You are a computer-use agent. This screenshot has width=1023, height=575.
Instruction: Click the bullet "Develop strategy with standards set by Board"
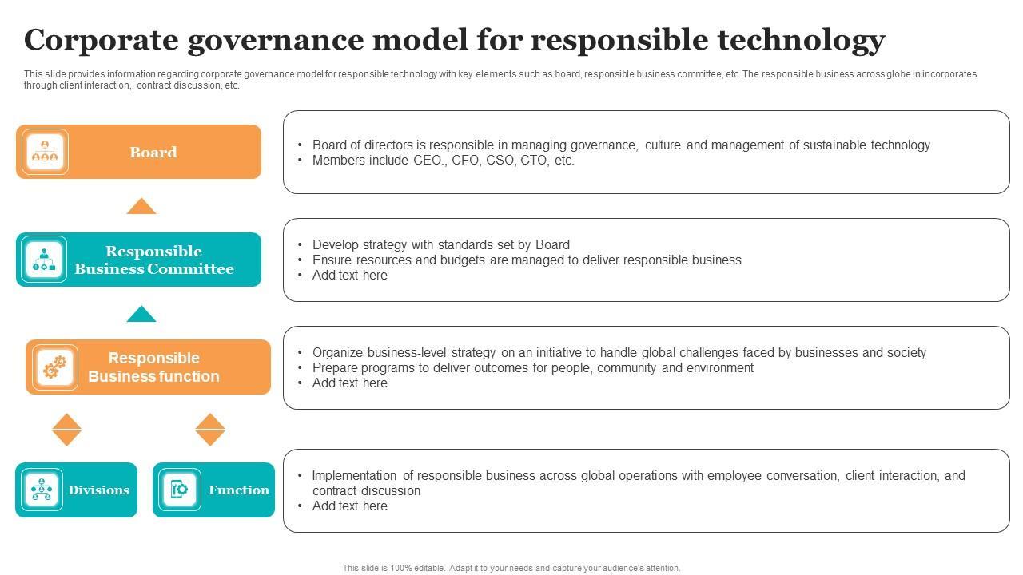(x=441, y=244)
